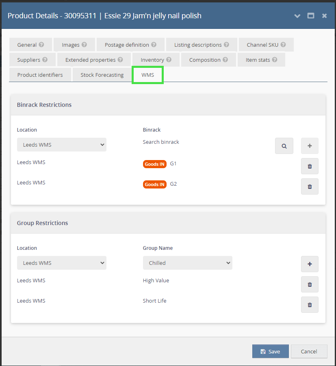Collapse the Product Details window chevron
The height and width of the screenshot is (366, 336).
point(297,16)
